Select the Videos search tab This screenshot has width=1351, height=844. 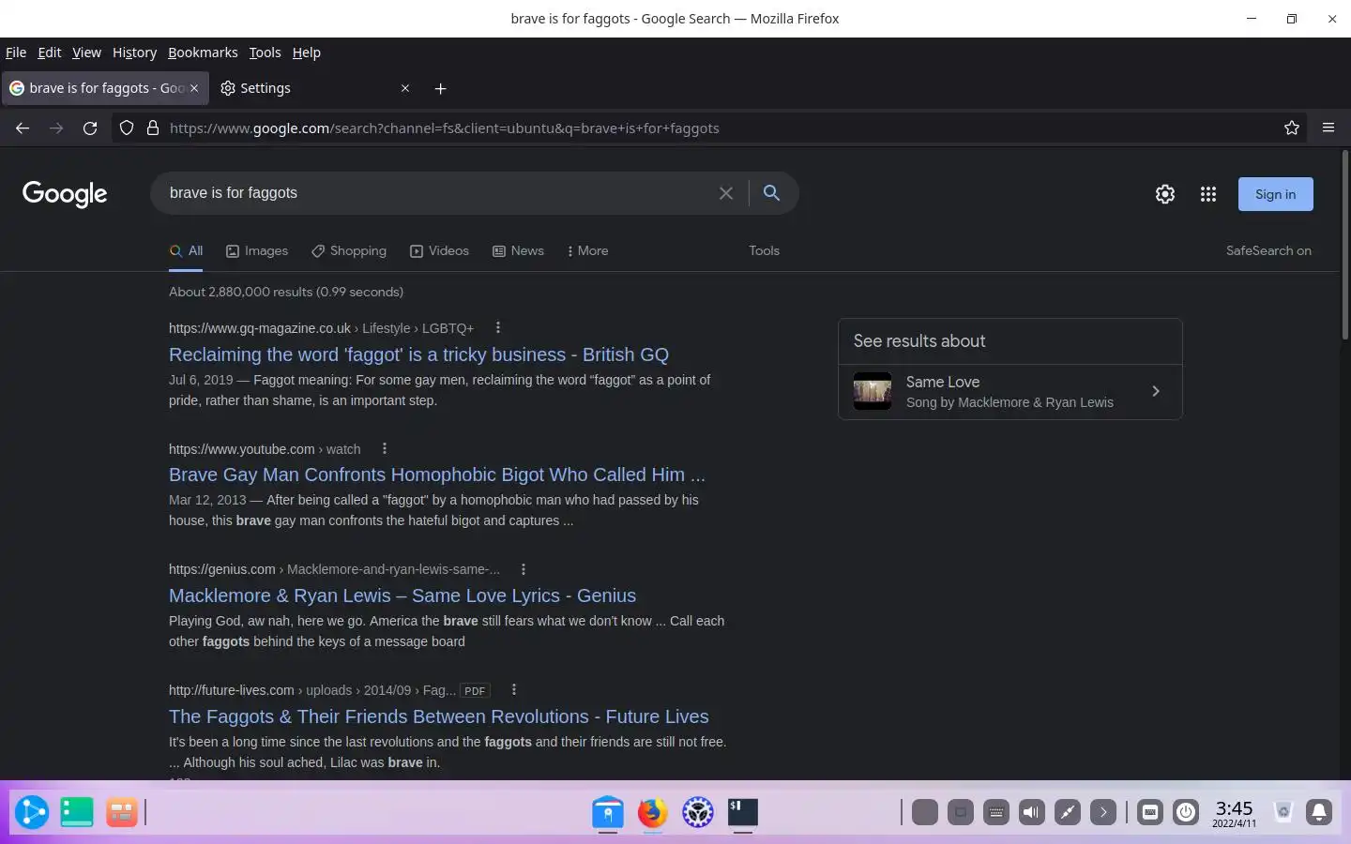[x=439, y=250]
